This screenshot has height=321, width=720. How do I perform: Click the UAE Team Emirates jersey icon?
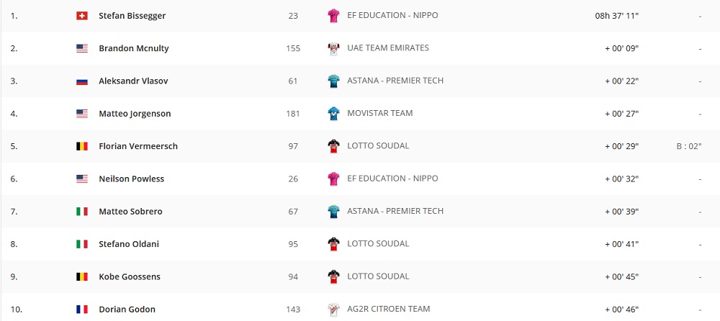pos(333,49)
